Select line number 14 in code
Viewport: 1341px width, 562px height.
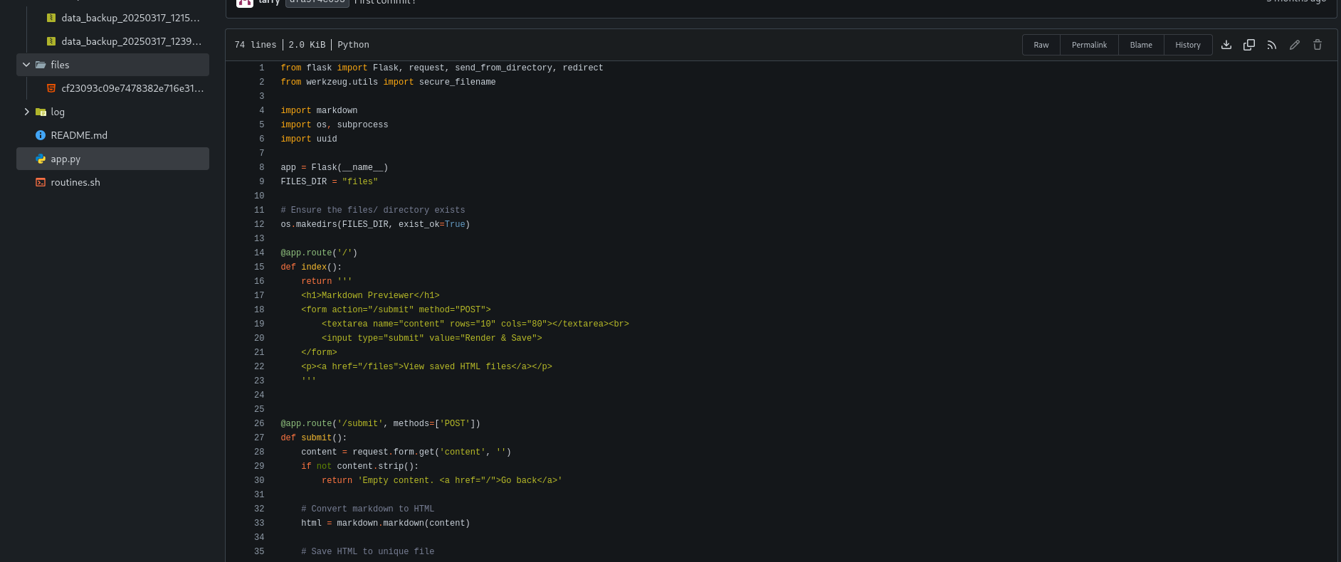pos(259,253)
